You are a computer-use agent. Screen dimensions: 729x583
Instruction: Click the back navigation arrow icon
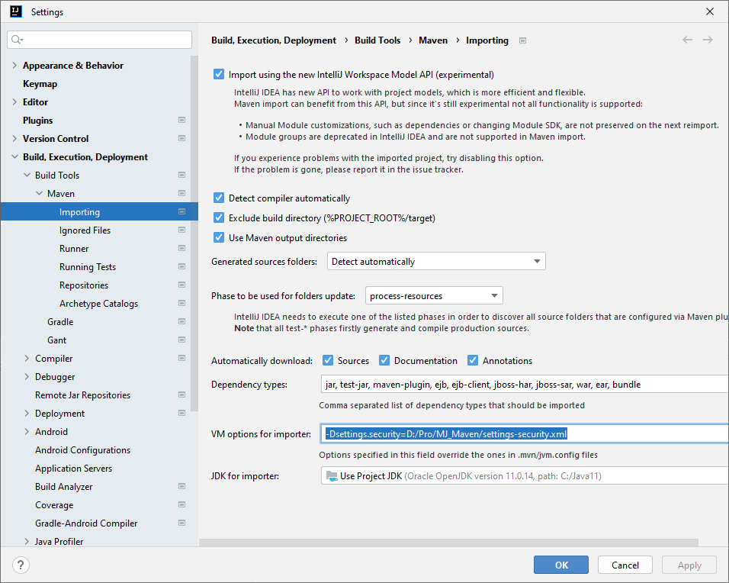687,40
